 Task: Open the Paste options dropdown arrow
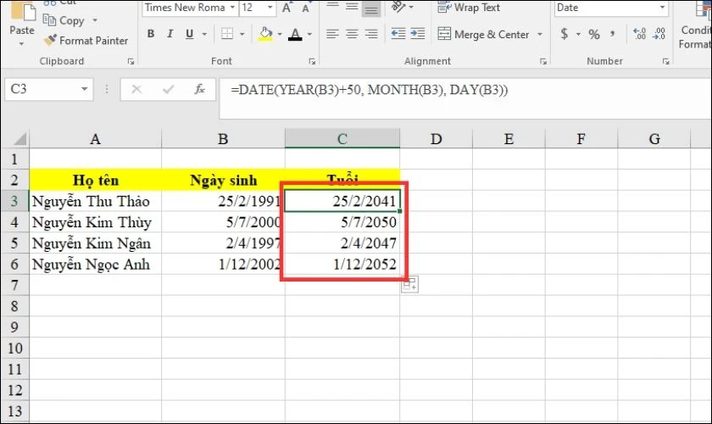click(21, 44)
